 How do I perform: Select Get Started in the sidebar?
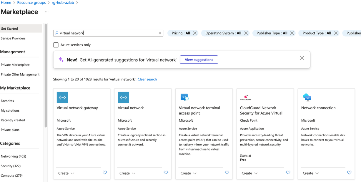pos(21,29)
